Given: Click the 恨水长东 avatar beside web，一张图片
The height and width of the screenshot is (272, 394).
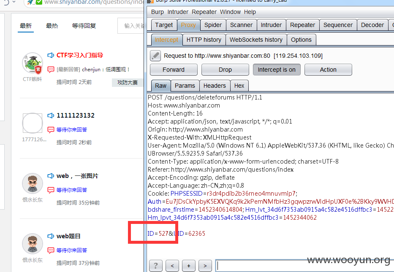Looking at the screenshot, I should click(x=33, y=183).
